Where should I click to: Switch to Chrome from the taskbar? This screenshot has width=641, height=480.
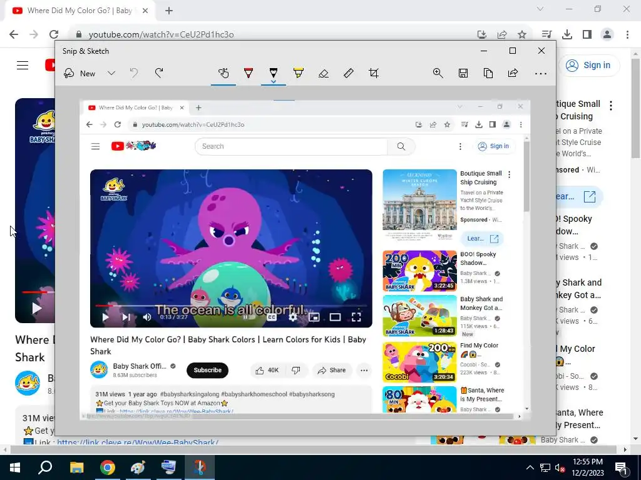tap(107, 467)
